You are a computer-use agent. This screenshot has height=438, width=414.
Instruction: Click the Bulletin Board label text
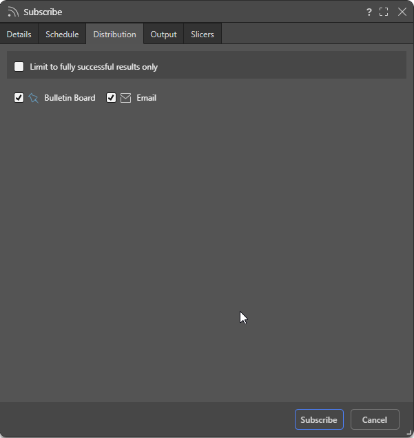70,98
